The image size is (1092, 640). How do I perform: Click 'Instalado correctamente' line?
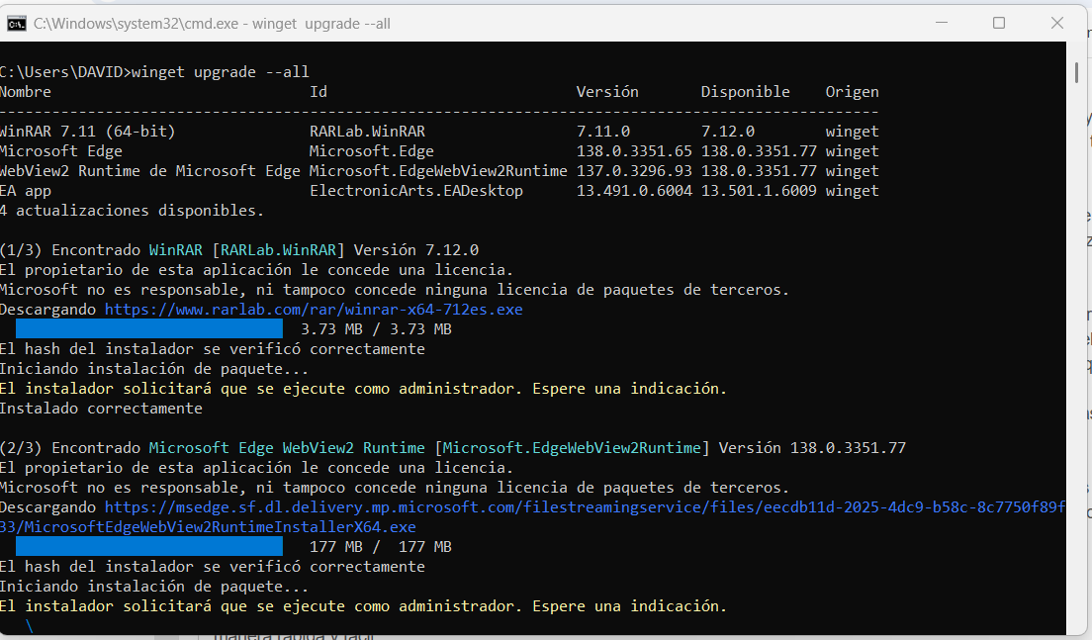coord(101,409)
